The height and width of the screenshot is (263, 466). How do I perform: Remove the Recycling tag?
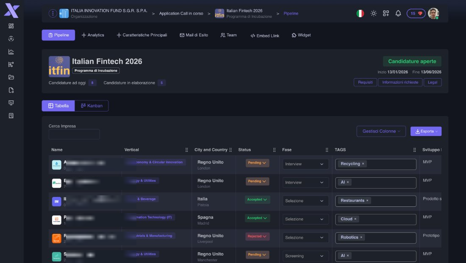click(x=363, y=164)
